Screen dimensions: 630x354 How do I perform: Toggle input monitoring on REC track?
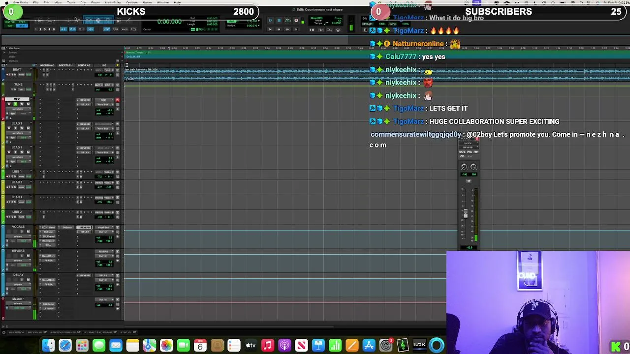[15, 104]
